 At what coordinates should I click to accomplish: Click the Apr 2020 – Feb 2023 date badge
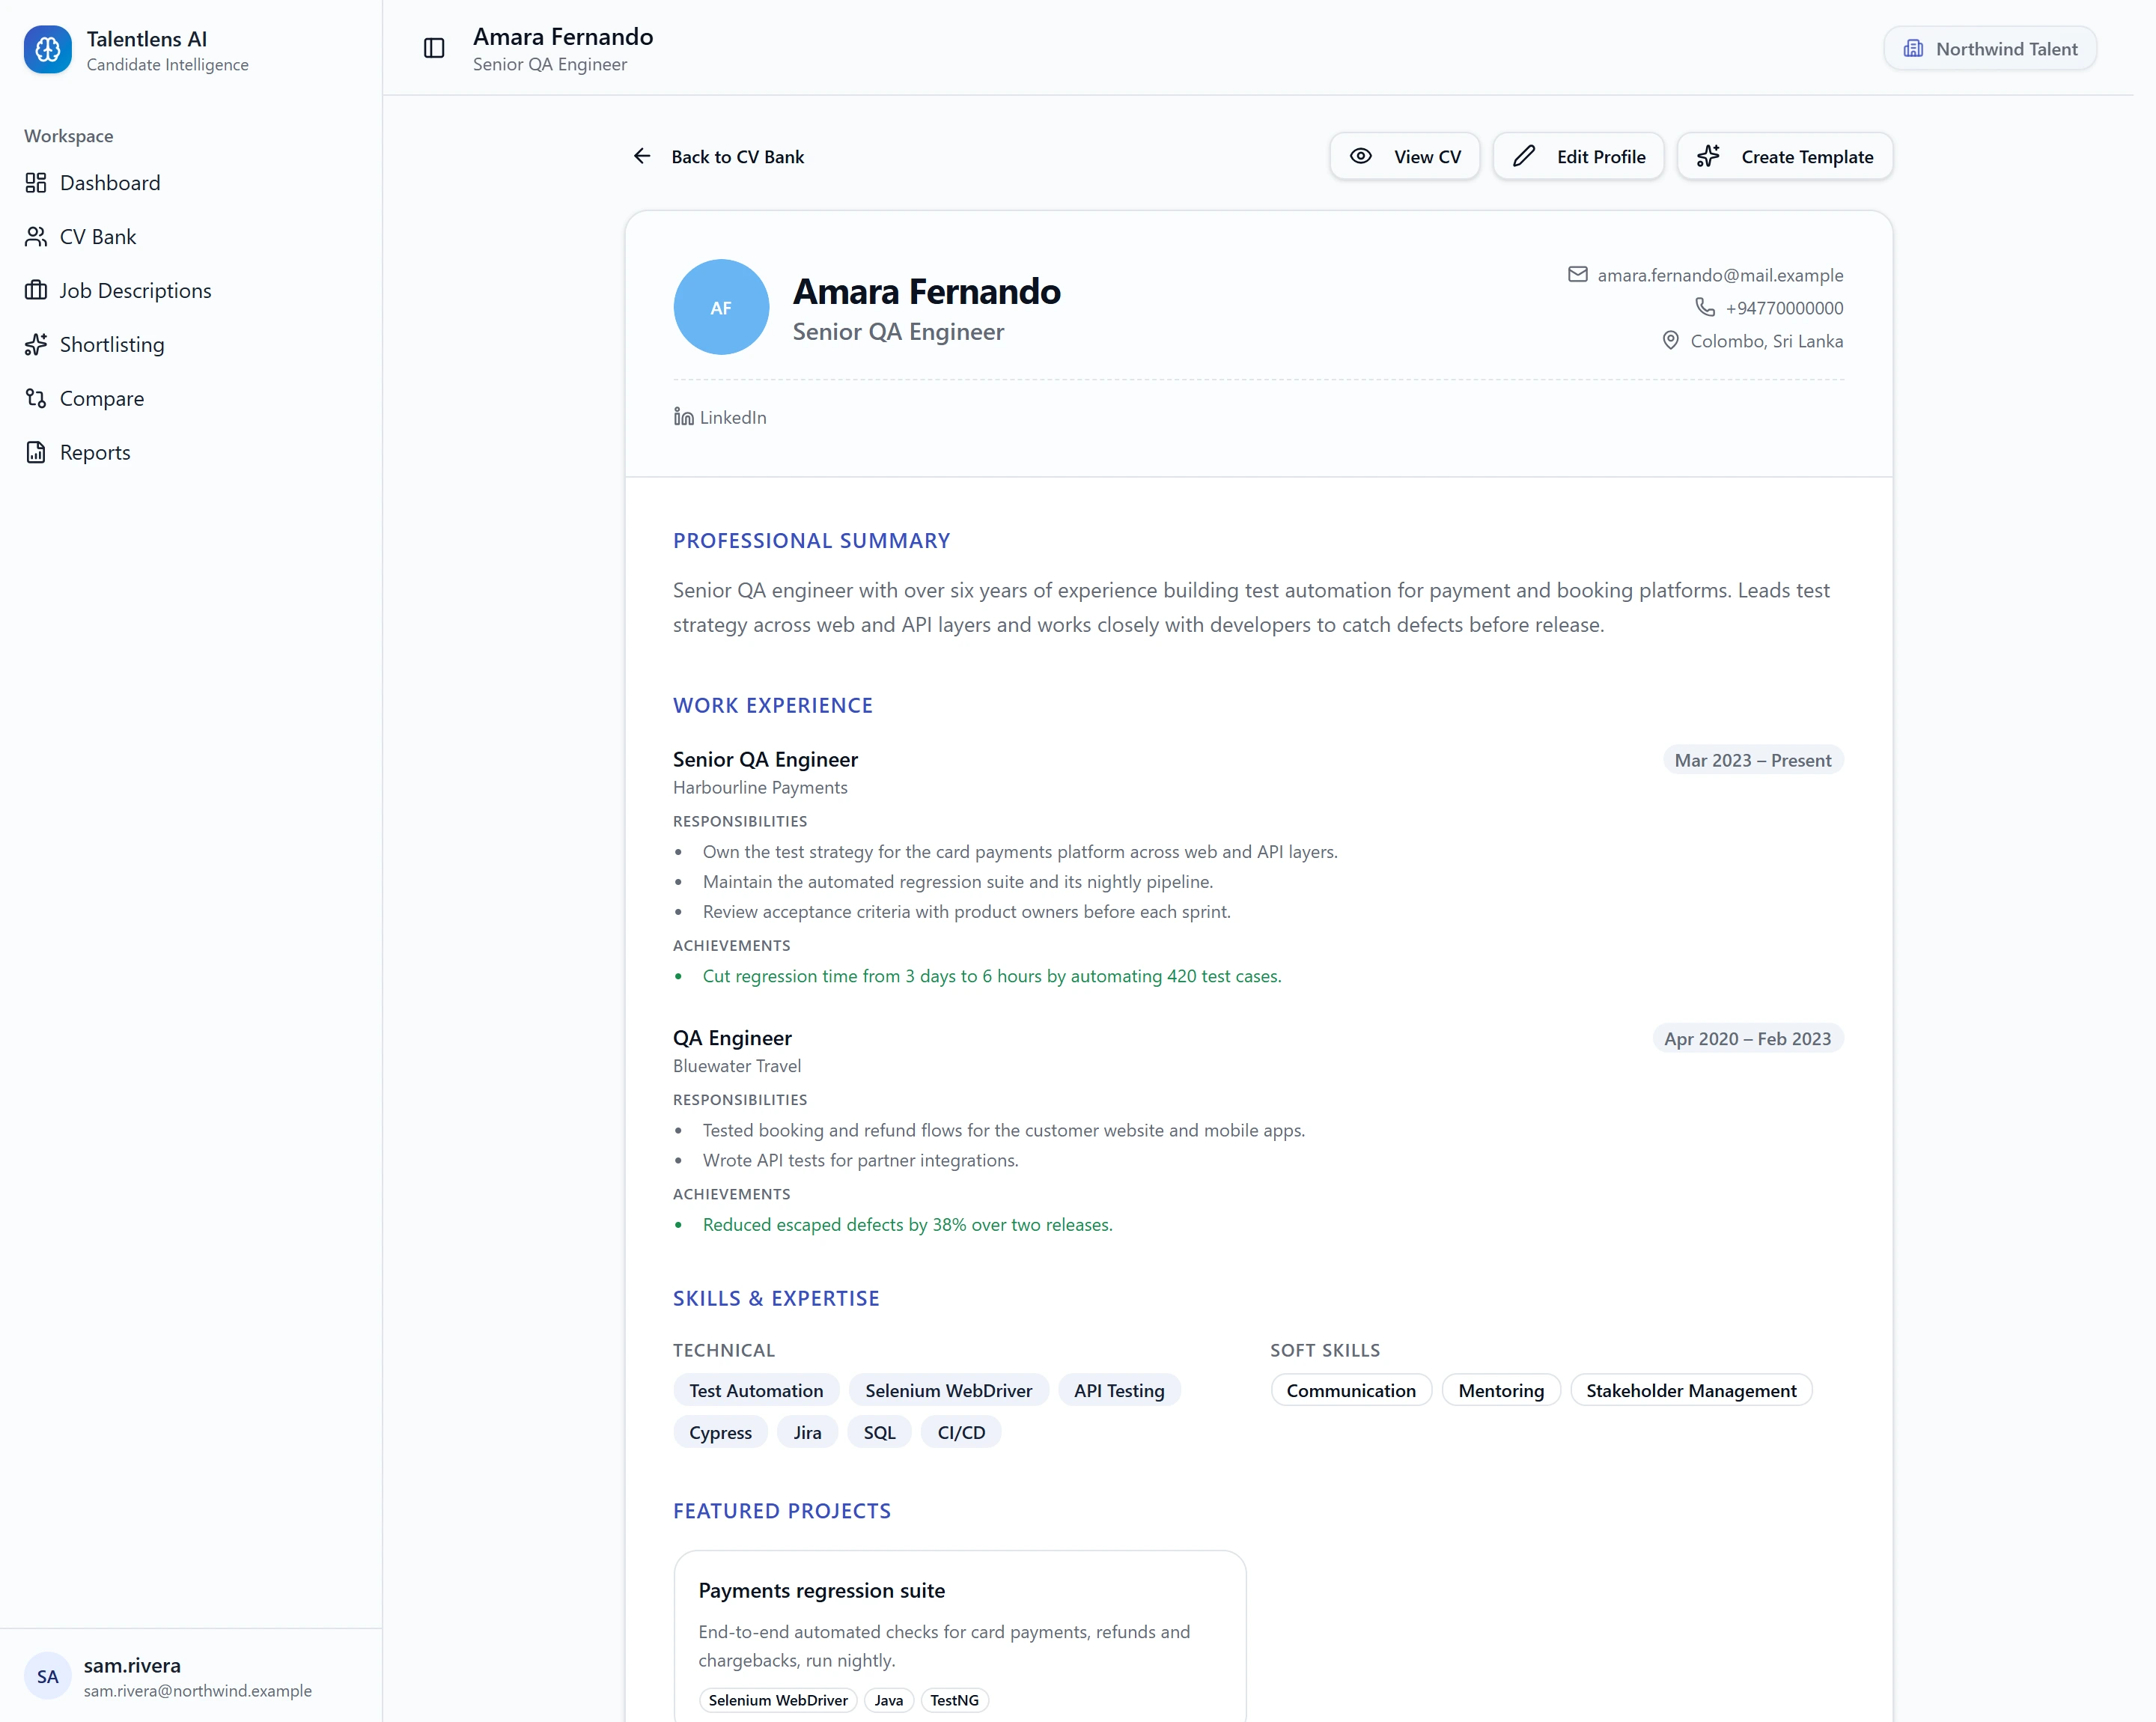pos(1747,1039)
